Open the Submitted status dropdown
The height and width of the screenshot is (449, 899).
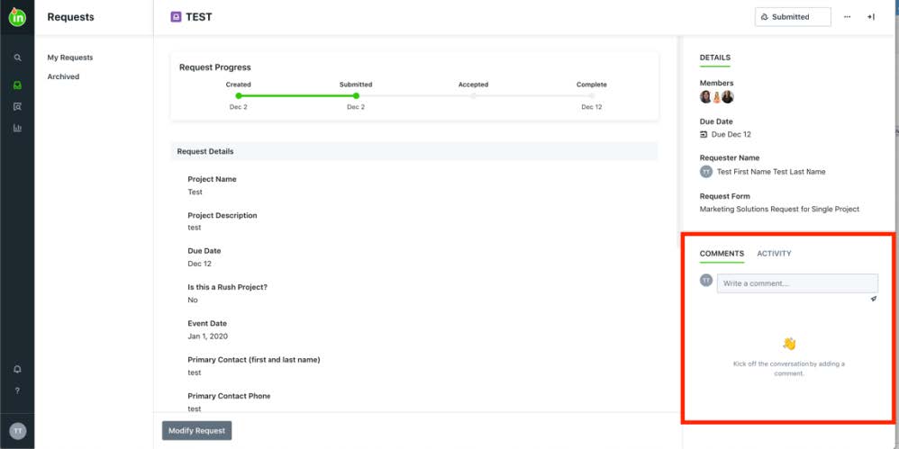coord(792,17)
